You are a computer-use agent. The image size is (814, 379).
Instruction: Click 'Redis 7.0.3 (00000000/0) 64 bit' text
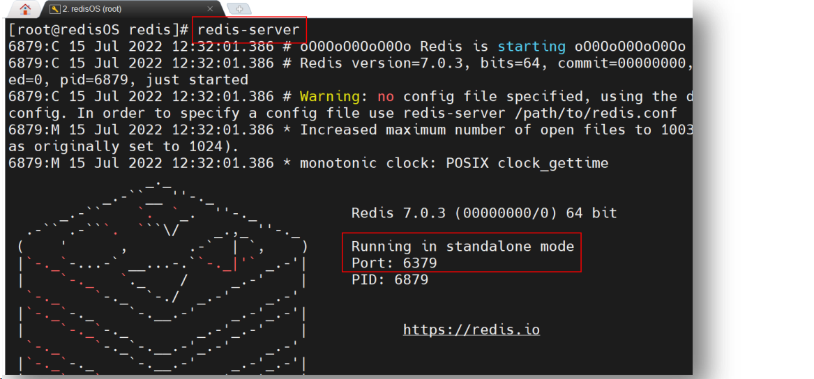pyautogui.click(x=484, y=212)
